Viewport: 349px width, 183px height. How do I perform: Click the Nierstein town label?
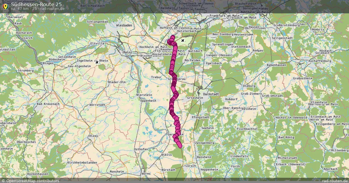click(x=144, y=95)
